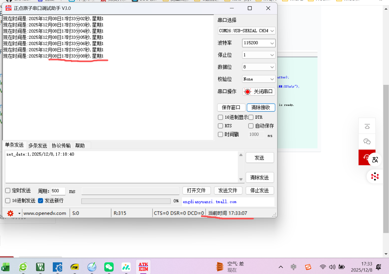
Task: Click the red N-shaped network floating icon
Action: [375, 177]
